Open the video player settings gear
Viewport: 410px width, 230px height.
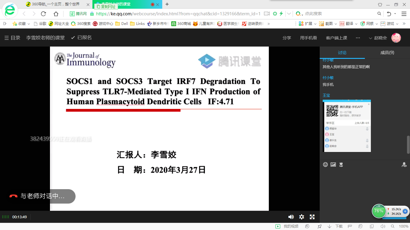click(x=301, y=217)
